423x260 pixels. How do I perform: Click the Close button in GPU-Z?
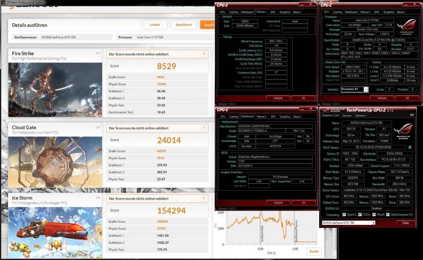[x=405, y=223]
